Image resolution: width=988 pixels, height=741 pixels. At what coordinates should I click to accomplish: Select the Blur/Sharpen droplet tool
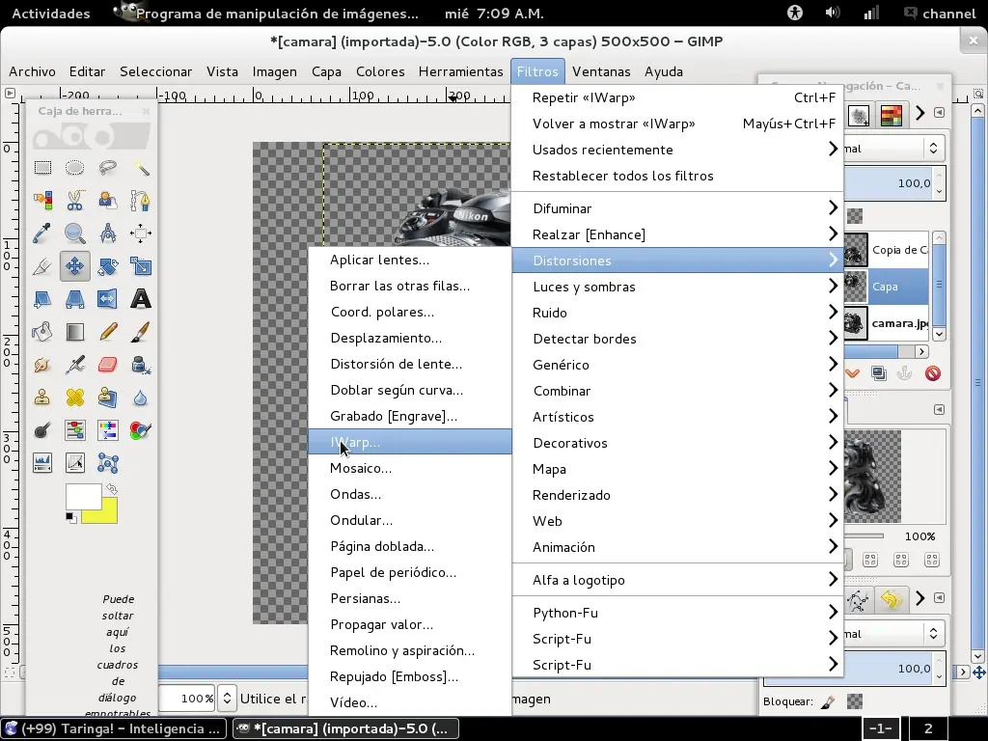[x=141, y=397]
